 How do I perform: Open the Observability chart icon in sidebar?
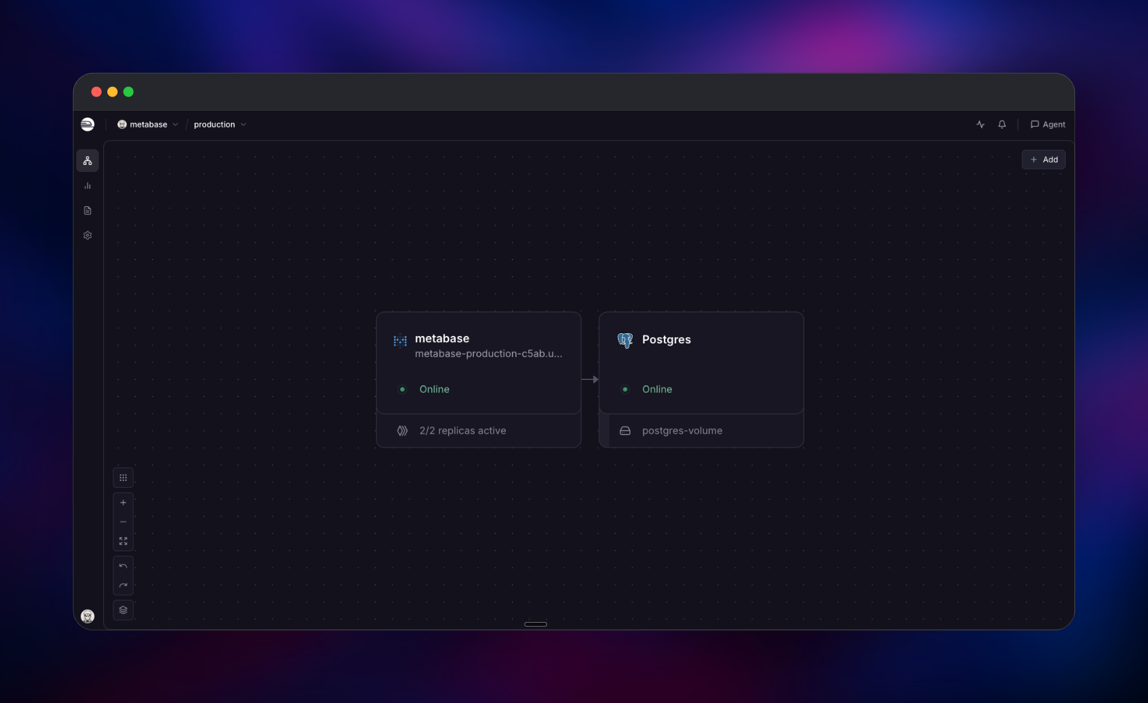point(88,186)
